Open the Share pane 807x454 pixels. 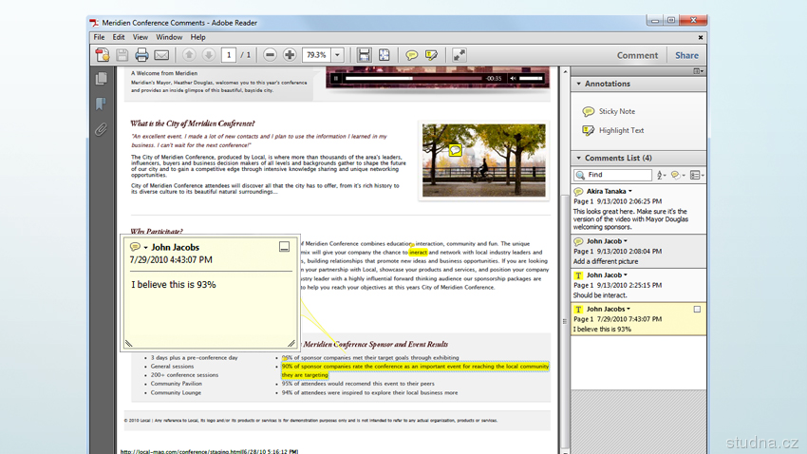coord(686,55)
